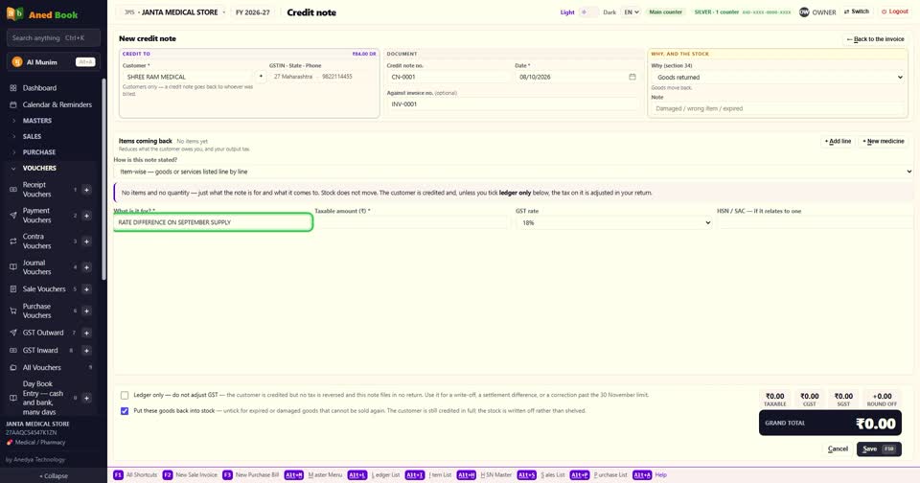The height and width of the screenshot is (483, 920).
Task: Save the credit note
Action: pos(879,448)
